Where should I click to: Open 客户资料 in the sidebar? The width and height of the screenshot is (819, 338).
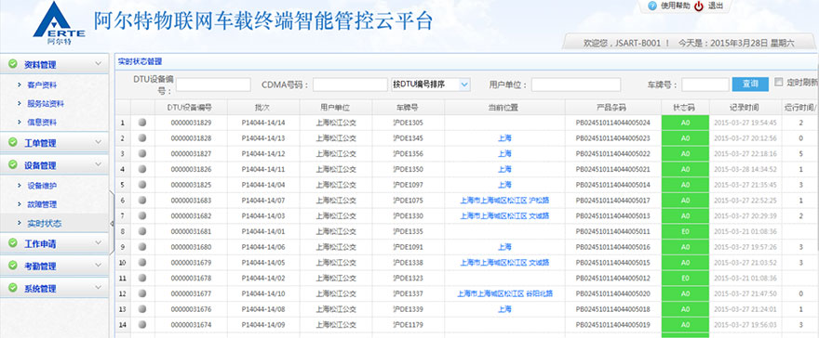pos(42,84)
